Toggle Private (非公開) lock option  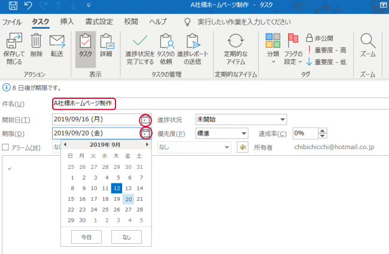(320, 38)
